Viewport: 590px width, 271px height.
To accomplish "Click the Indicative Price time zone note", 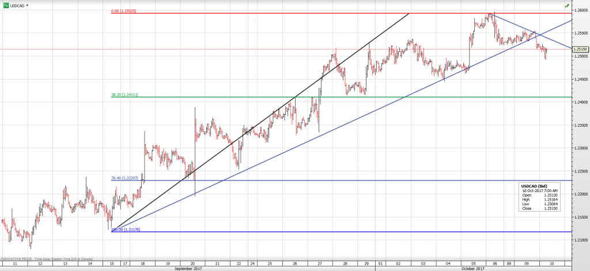I will (47, 259).
